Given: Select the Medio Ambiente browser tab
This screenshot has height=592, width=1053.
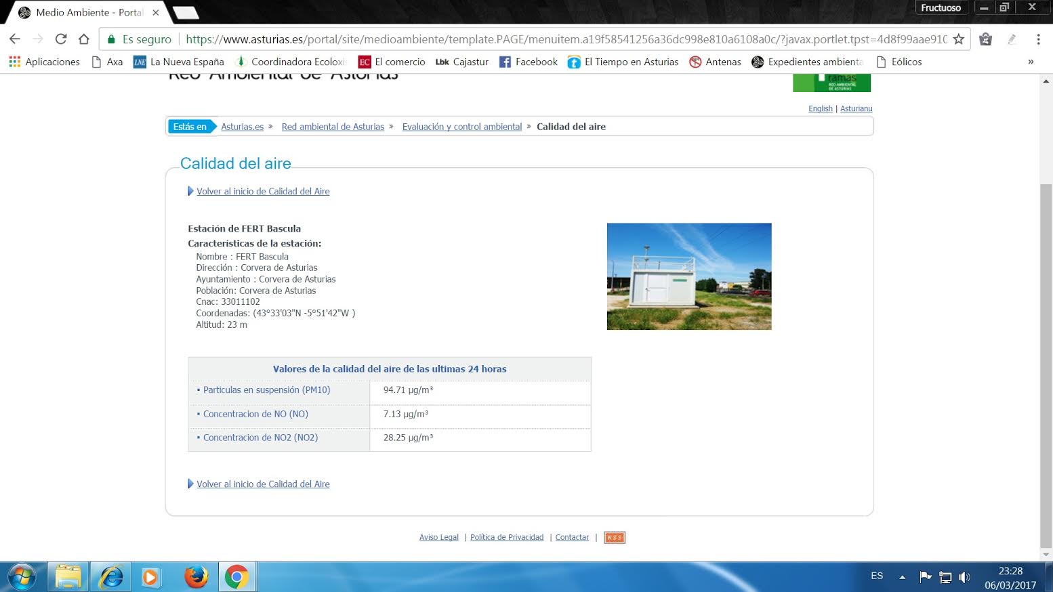Looking at the screenshot, I should (x=88, y=13).
